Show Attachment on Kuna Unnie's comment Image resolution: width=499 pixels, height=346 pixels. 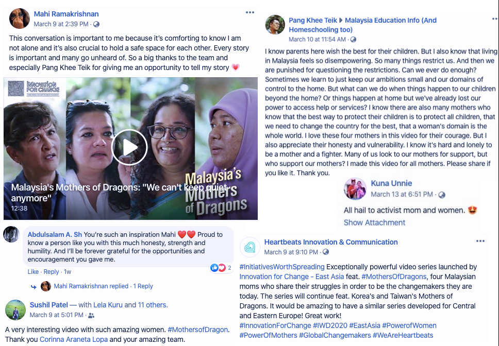click(x=374, y=222)
